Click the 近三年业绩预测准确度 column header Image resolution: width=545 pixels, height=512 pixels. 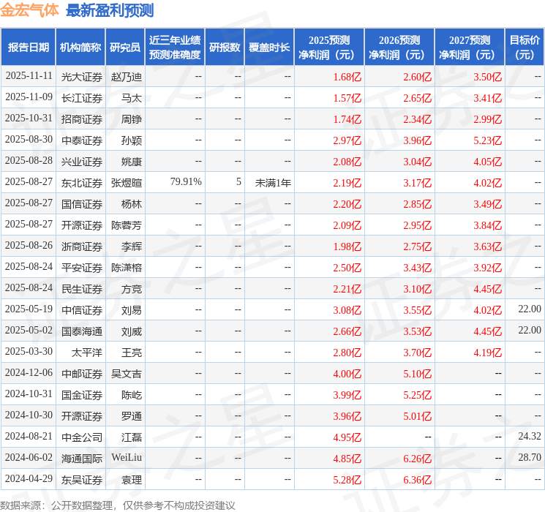click(175, 48)
